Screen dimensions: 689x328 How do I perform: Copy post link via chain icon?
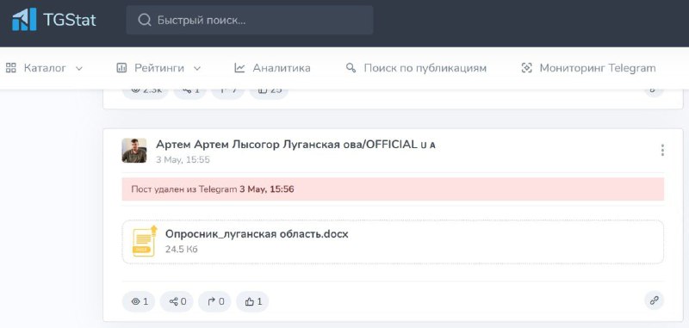coord(654,300)
